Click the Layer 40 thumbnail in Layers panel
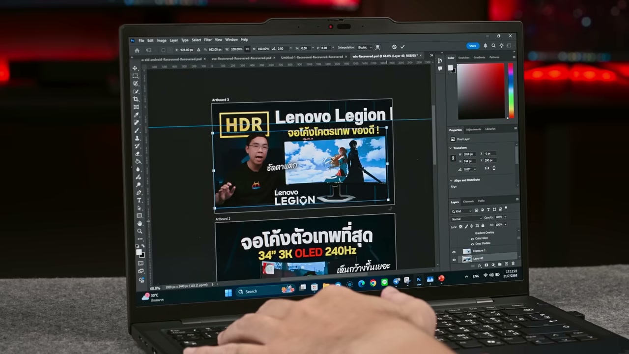The height and width of the screenshot is (354, 629). (467, 259)
